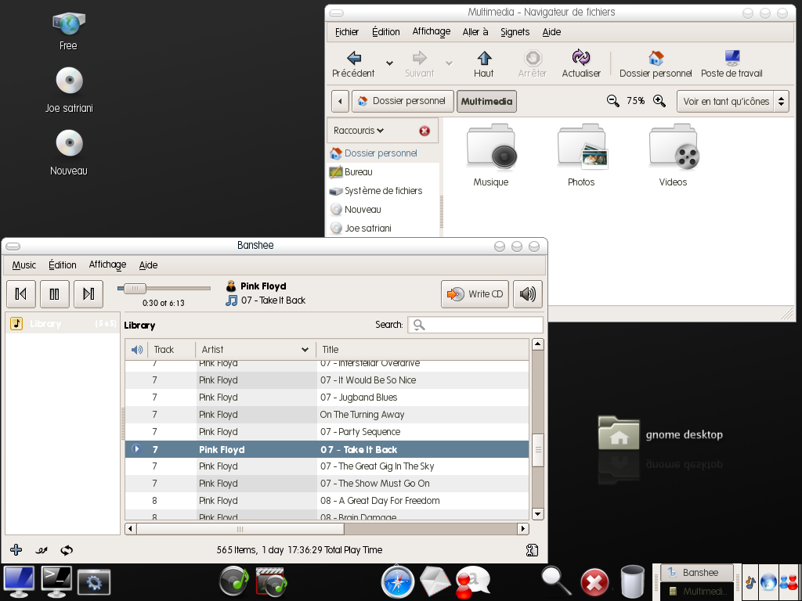Open Précédent history dropdown arrow
The width and height of the screenshot is (802, 601).
pyautogui.click(x=390, y=63)
